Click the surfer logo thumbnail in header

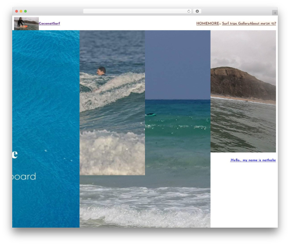pyautogui.click(x=26, y=24)
